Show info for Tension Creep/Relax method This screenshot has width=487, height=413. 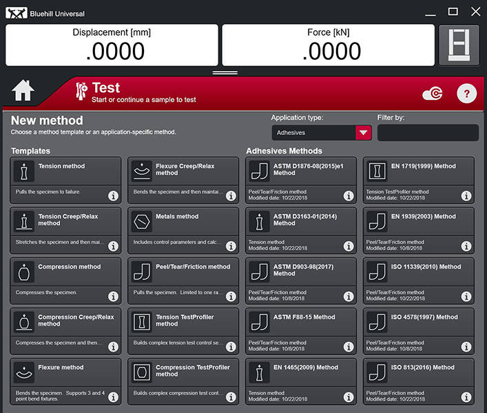[113, 246]
